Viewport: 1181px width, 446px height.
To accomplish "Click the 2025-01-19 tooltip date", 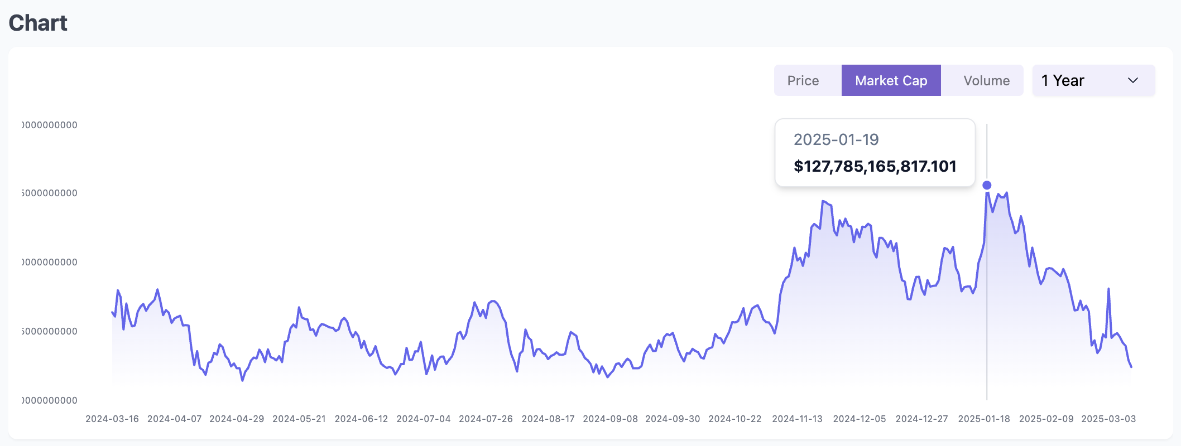I will 836,139.
